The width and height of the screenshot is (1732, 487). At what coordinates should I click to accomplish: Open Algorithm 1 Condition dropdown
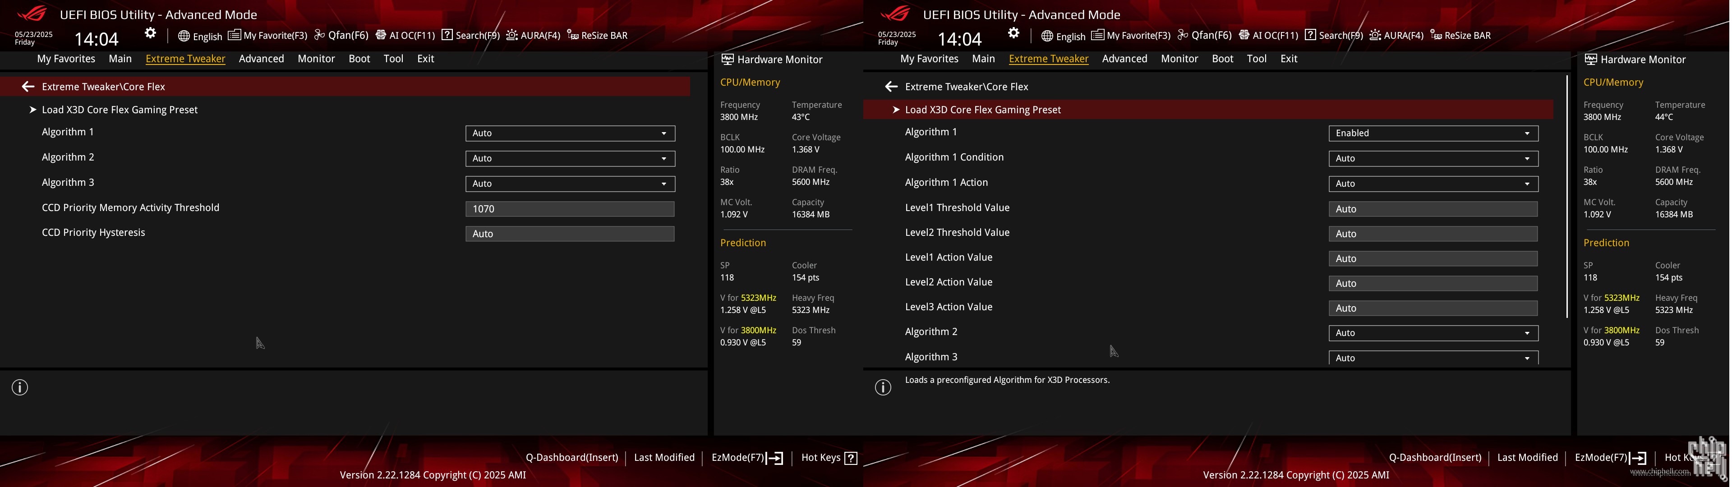[1433, 158]
